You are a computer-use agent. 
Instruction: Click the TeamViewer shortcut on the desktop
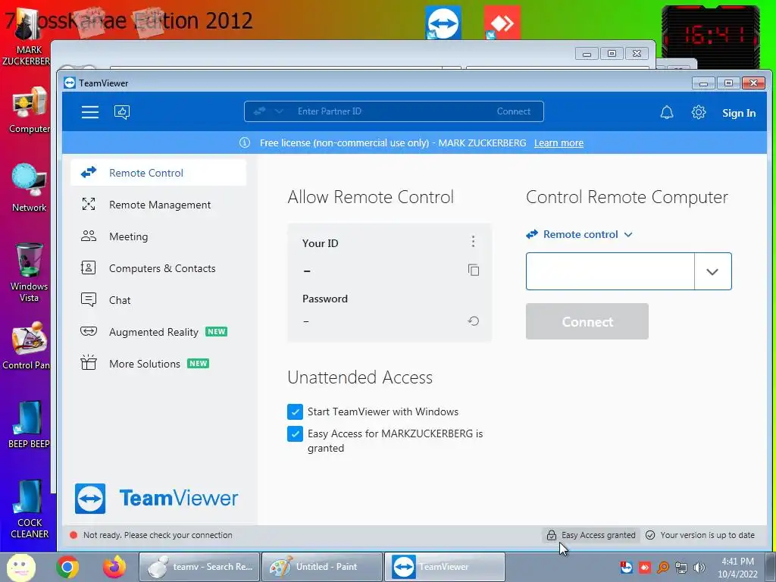(443, 23)
